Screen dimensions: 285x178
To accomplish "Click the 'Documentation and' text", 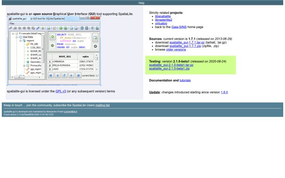I will tap(164, 80).
